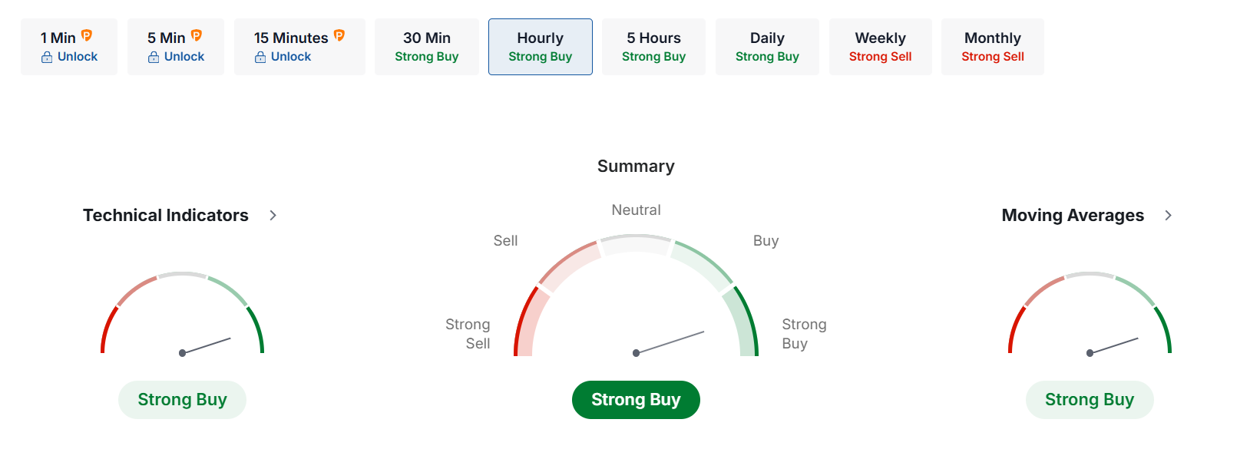Expand Technical Indicators with the chevron arrow
The width and height of the screenshot is (1260, 449).
pyautogui.click(x=273, y=216)
